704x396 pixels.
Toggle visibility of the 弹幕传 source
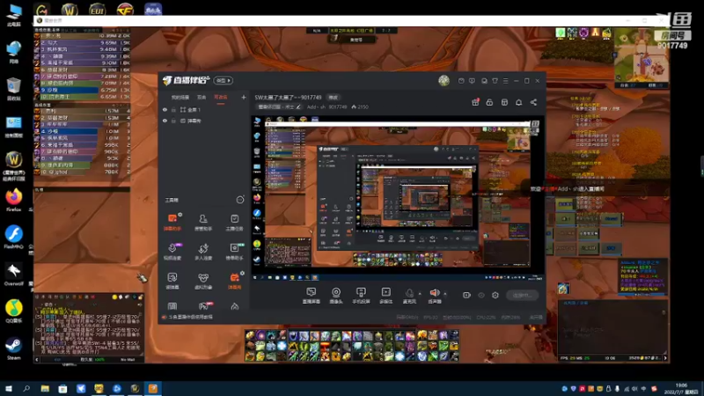165,121
